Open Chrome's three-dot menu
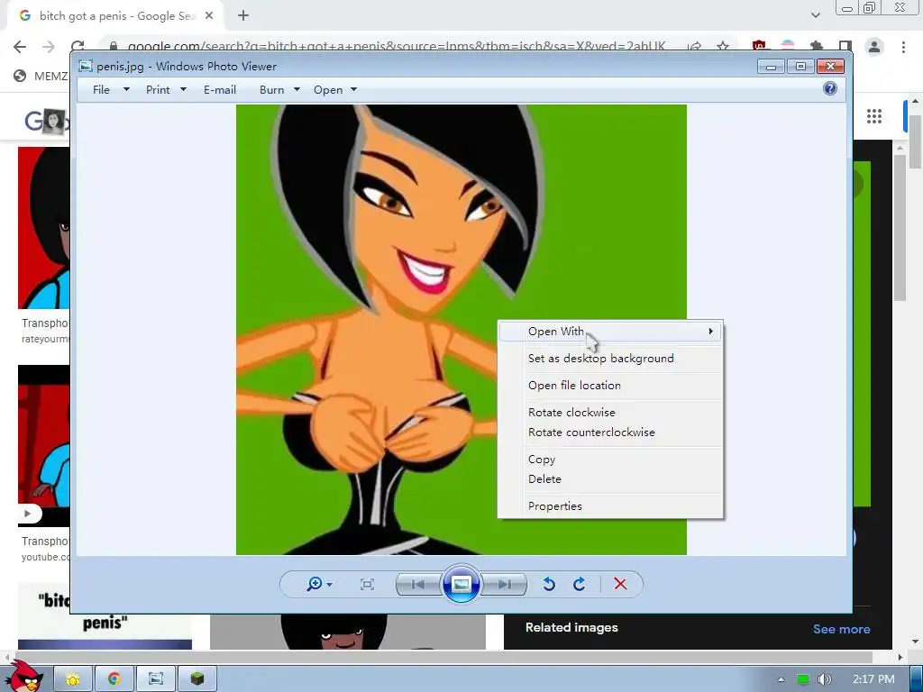 tap(903, 47)
